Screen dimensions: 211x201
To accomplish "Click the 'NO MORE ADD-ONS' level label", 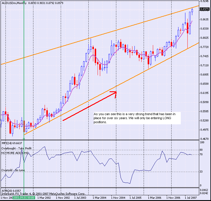I will click(15, 153).
